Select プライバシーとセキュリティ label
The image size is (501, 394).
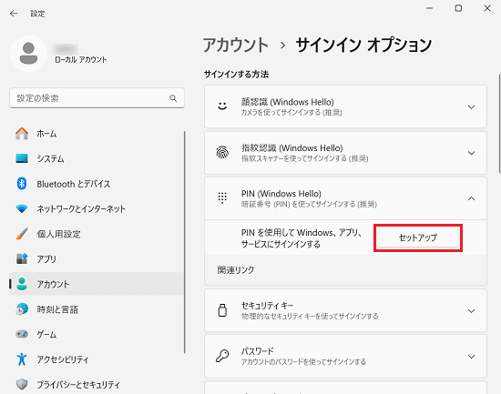click(78, 384)
